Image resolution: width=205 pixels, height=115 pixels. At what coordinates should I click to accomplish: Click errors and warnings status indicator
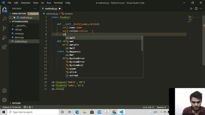coord(28,107)
